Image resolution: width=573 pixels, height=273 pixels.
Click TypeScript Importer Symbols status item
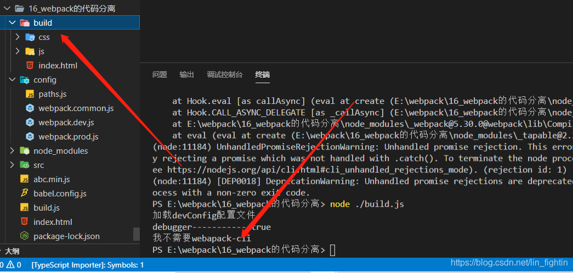tap(88, 265)
